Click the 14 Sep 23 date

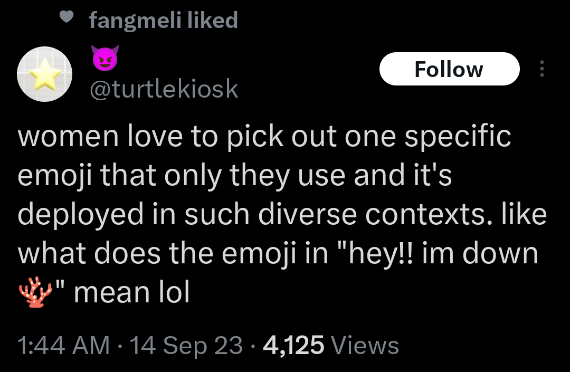pos(186,346)
